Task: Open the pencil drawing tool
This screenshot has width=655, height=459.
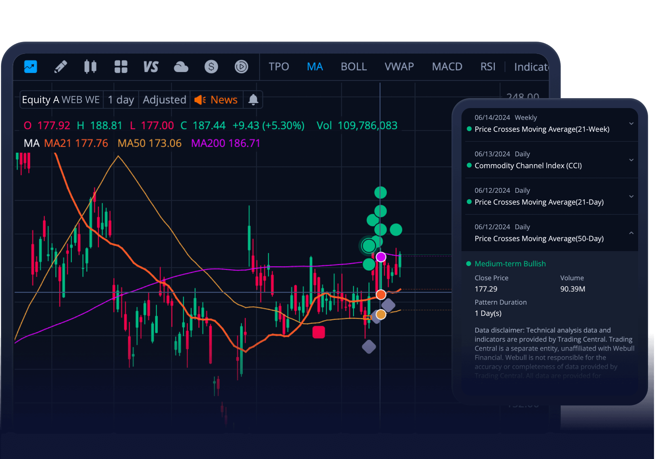Action: tap(61, 67)
